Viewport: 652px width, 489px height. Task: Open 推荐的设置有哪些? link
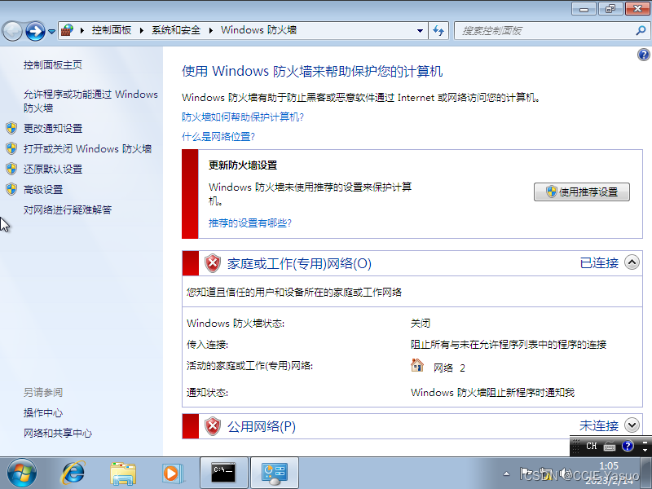[x=250, y=223]
